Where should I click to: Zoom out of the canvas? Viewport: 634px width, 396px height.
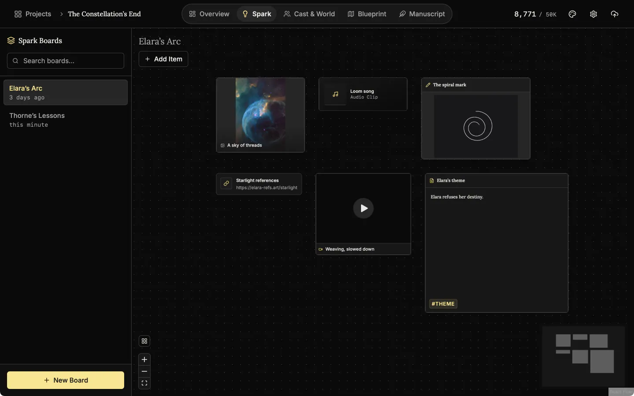pos(144,371)
